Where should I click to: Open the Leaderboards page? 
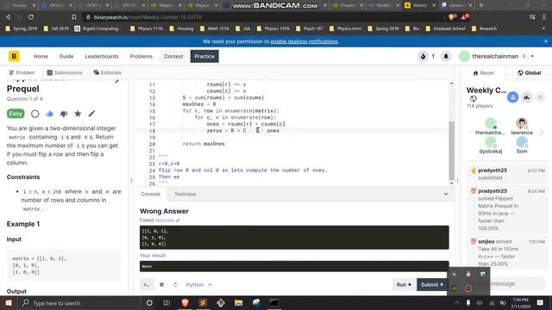click(102, 56)
